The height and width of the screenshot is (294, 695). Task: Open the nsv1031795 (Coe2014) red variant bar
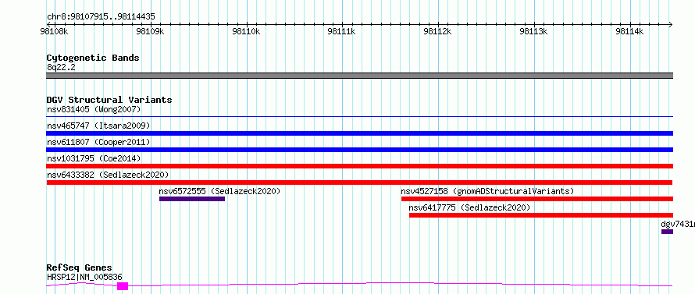359,166
